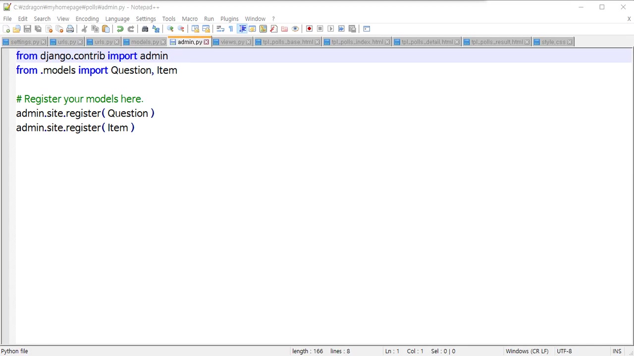634x356 pixels.
Task: Toggle word wrap in the toolbar
Action: point(220,29)
